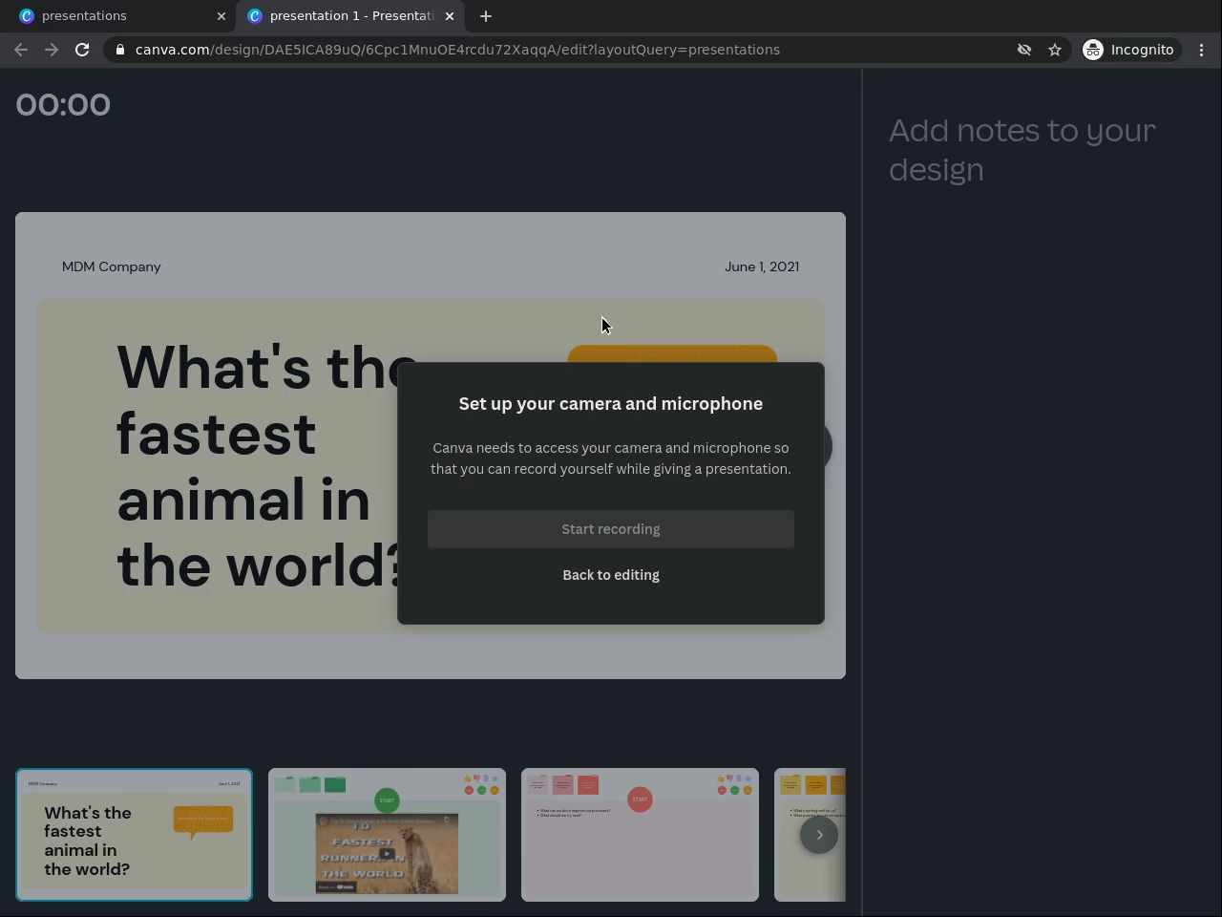1222x917 pixels.
Task: Bookmark this page with the star icon
Action: coord(1055,50)
